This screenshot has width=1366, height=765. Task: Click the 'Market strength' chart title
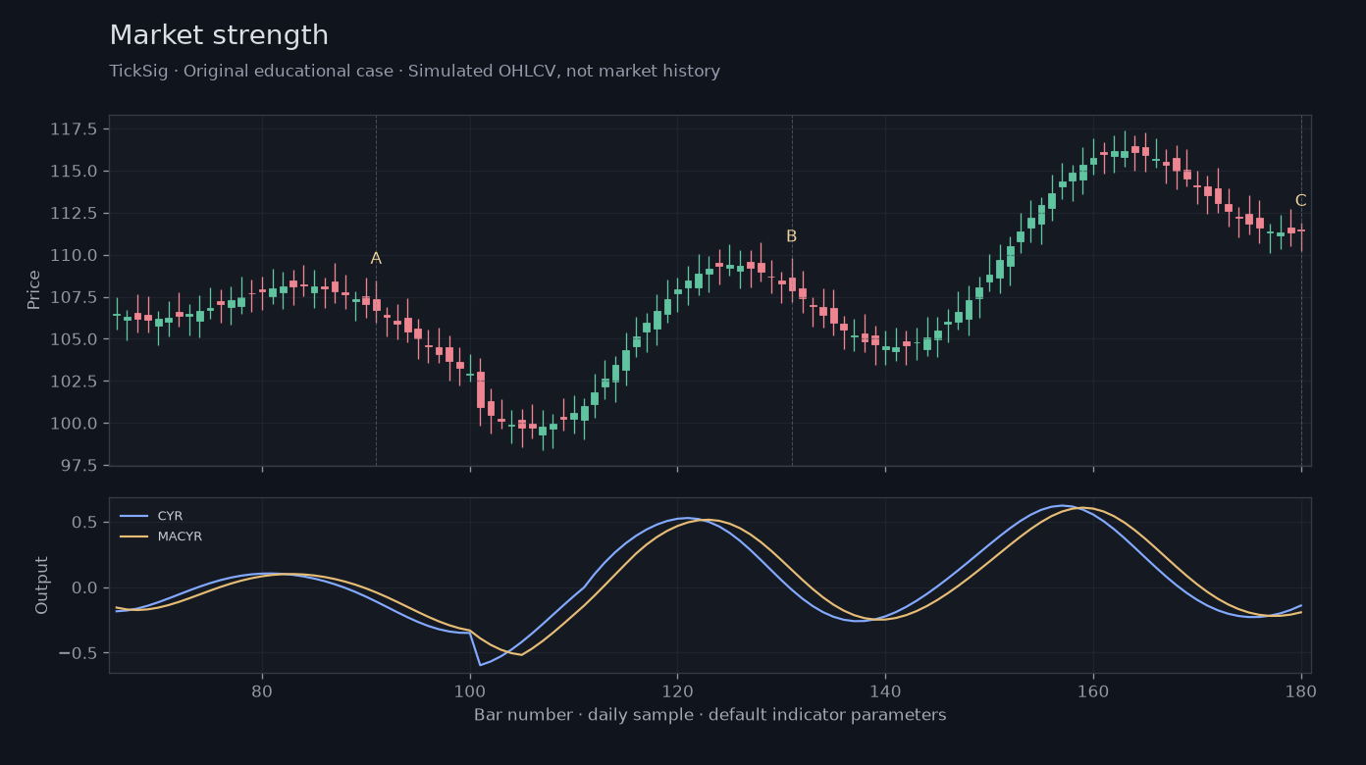tap(219, 36)
